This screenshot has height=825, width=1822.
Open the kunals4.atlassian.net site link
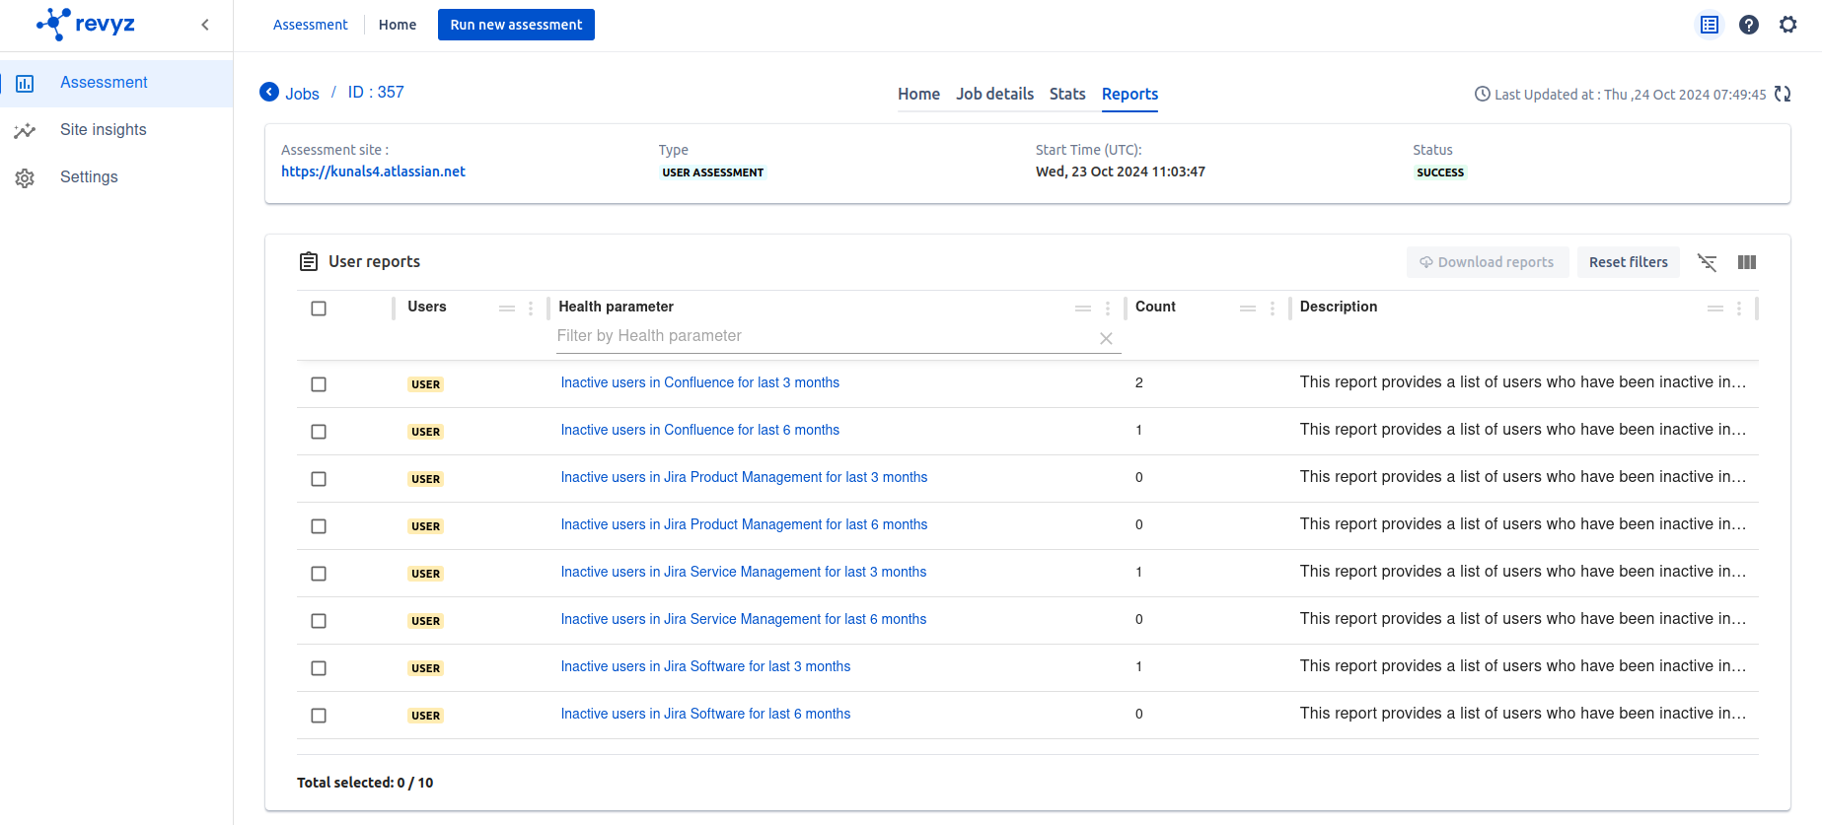coord(373,172)
